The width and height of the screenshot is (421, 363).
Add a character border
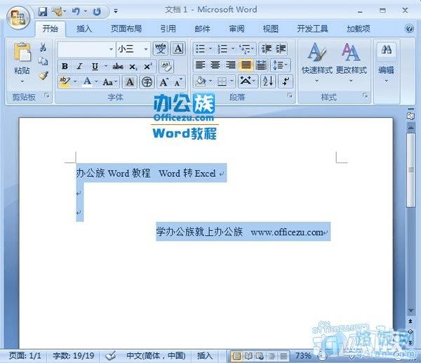(178, 49)
